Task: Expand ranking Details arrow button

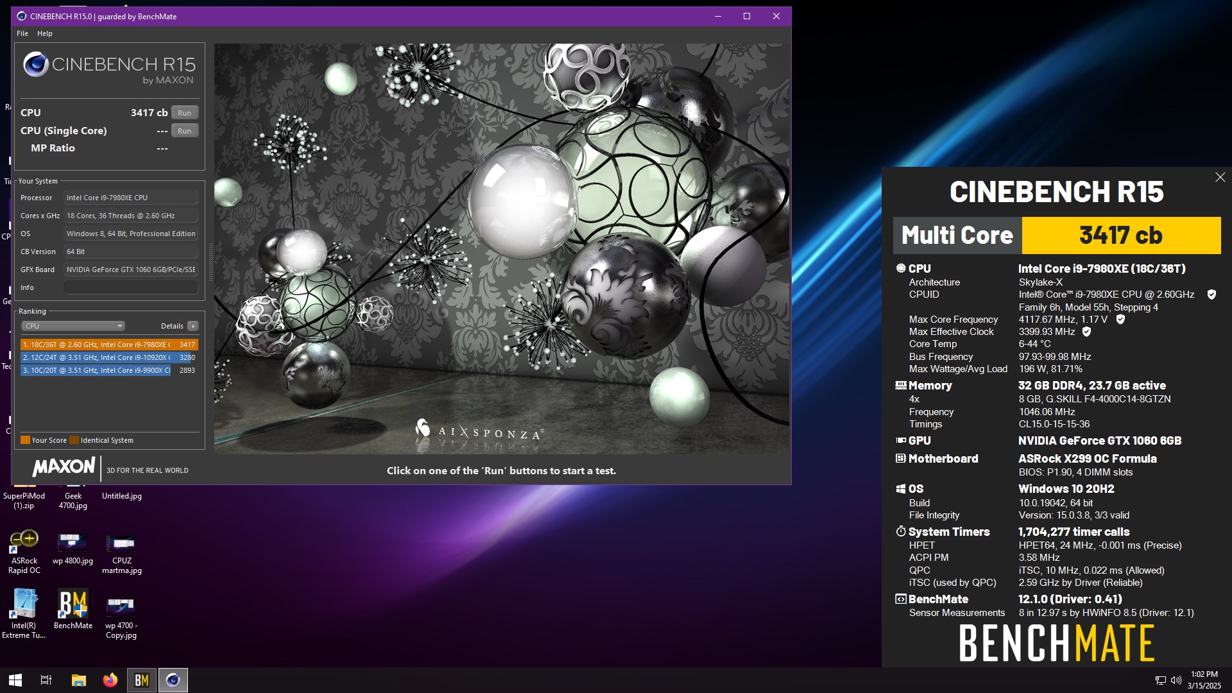Action: tap(193, 326)
